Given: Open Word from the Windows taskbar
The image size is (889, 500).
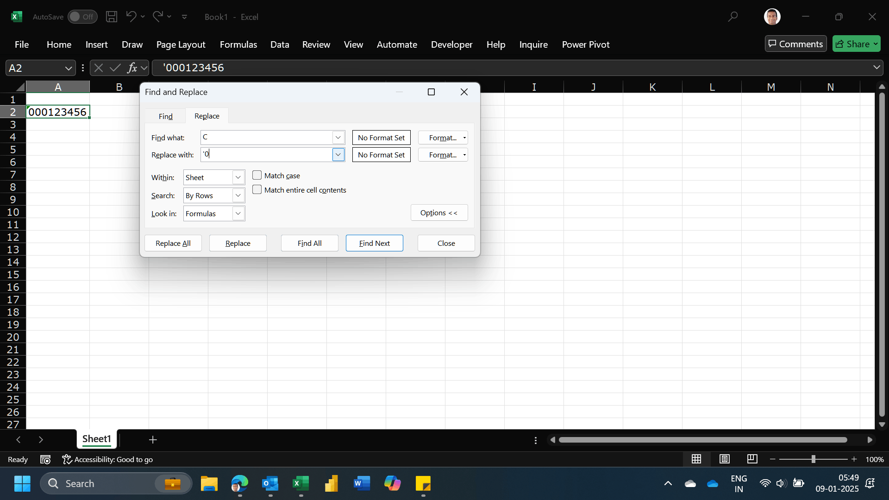Looking at the screenshot, I should [x=362, y=483].
